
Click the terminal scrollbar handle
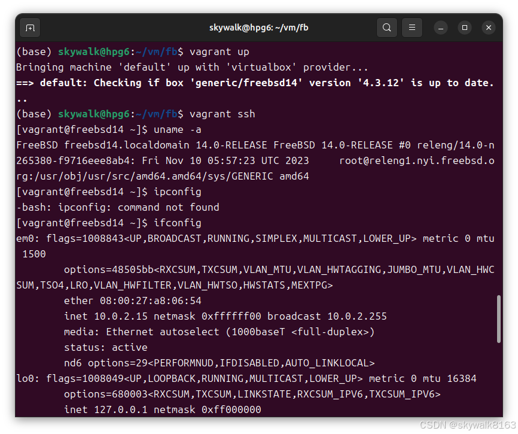[498, 319]
